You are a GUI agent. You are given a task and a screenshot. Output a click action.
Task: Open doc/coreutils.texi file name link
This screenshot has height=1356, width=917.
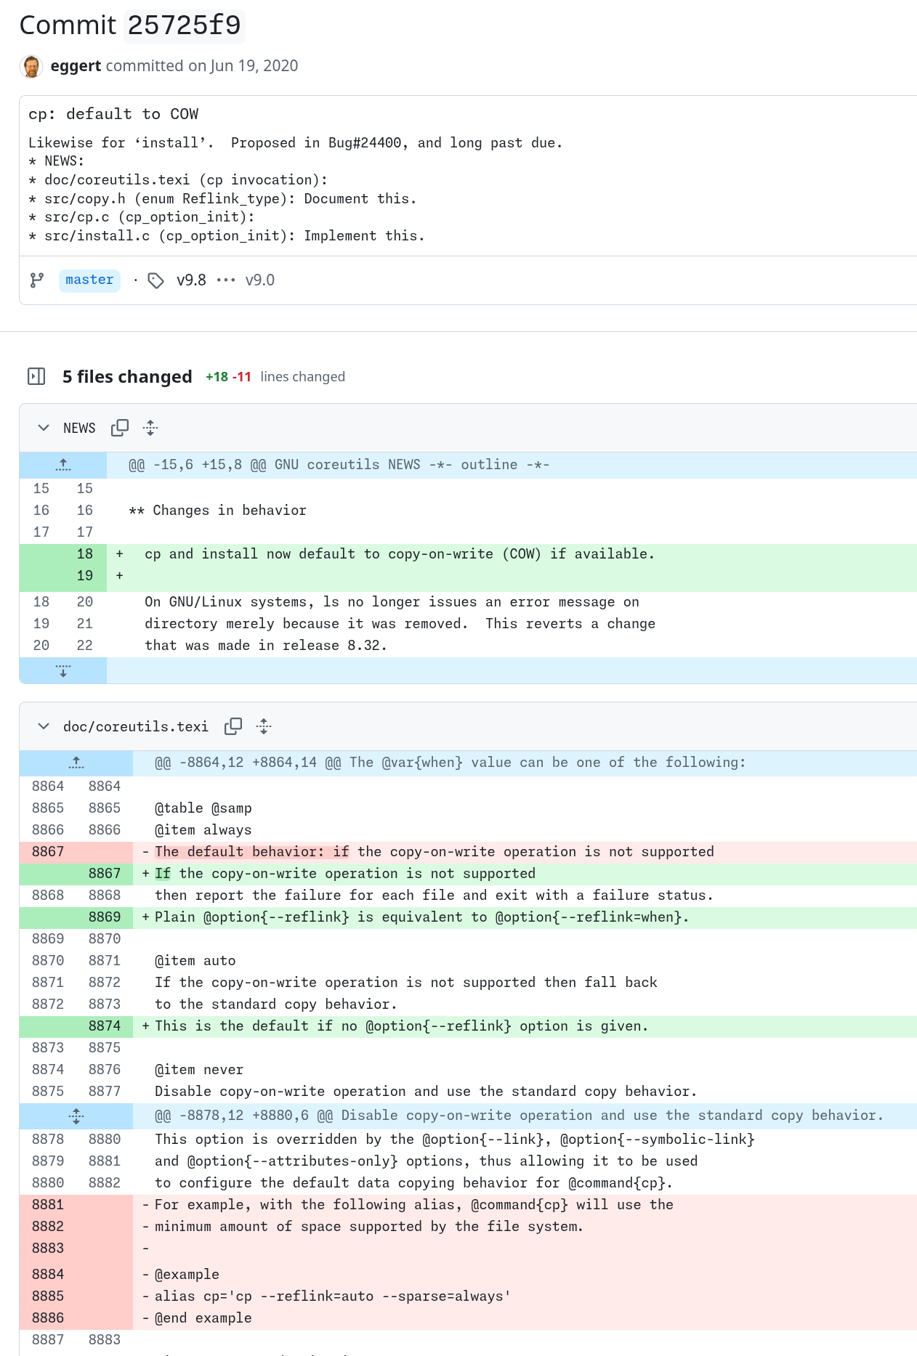click(x=136, y=726)
